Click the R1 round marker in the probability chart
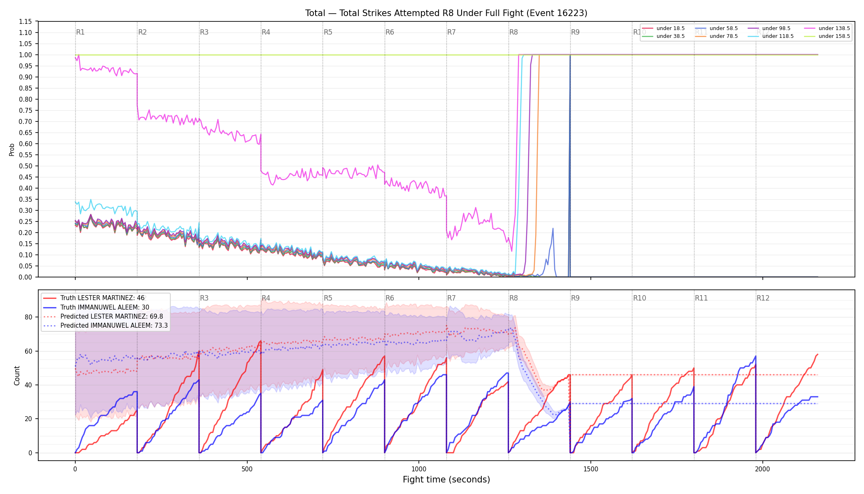This screenshot has width=864, height=494. (81, 32)
